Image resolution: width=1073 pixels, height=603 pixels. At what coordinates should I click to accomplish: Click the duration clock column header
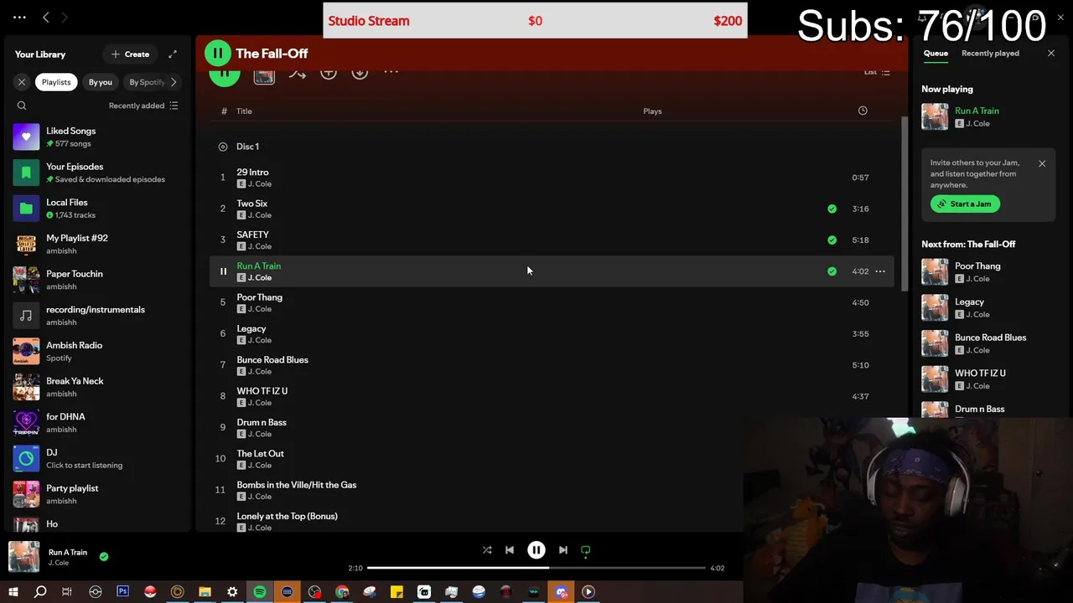click(863, 111)
